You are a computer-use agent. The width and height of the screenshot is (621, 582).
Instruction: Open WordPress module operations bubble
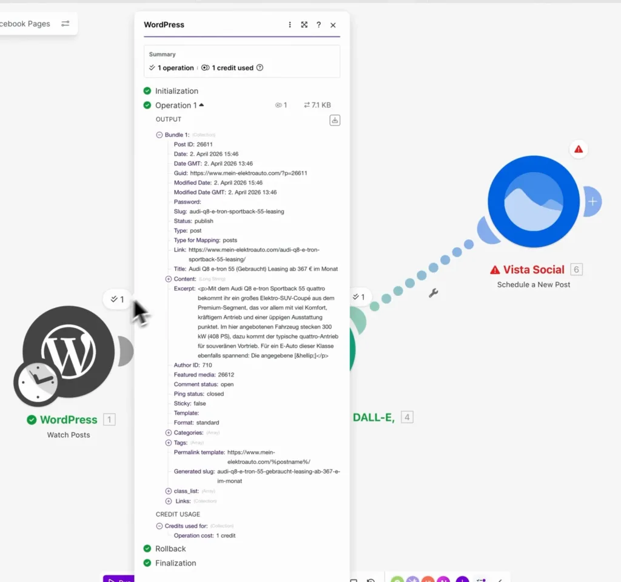pyautogui.click(x=117, y=299)
